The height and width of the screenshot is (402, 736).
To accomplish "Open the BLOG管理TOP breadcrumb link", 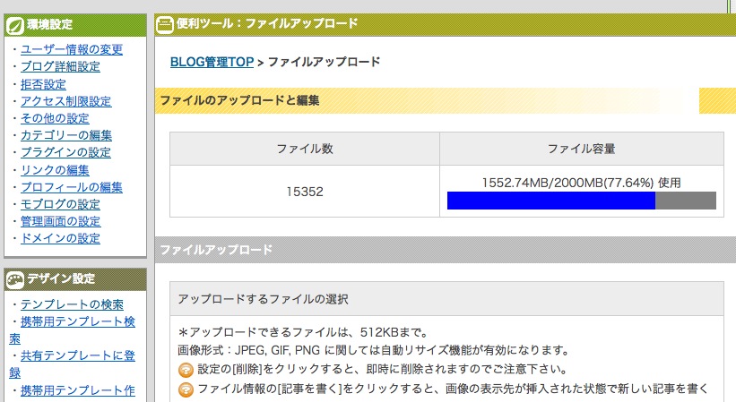I will click(x=212, y=62).
